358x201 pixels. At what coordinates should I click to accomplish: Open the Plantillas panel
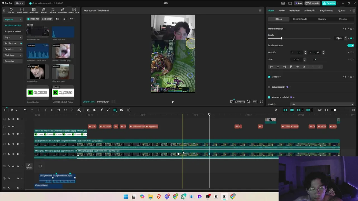62,11
